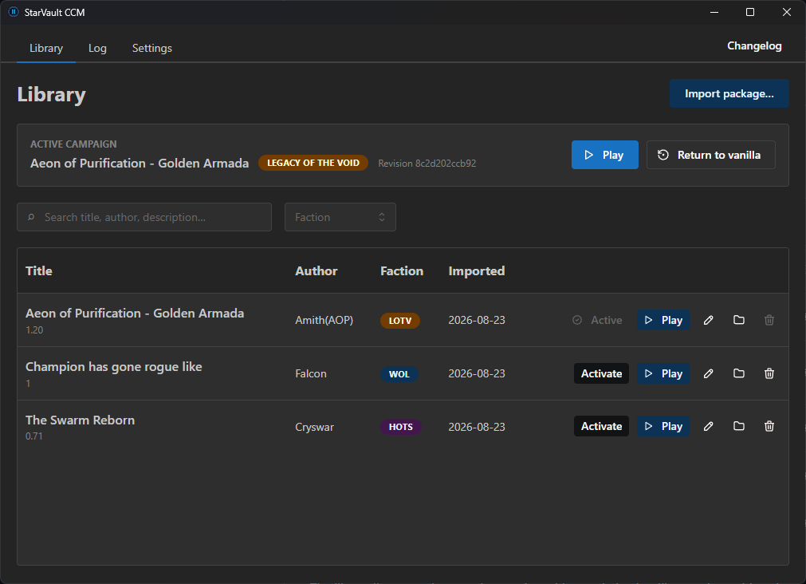Screen dimensions: 806x584
Task: Click the Author column header
Action: point(317,271)
